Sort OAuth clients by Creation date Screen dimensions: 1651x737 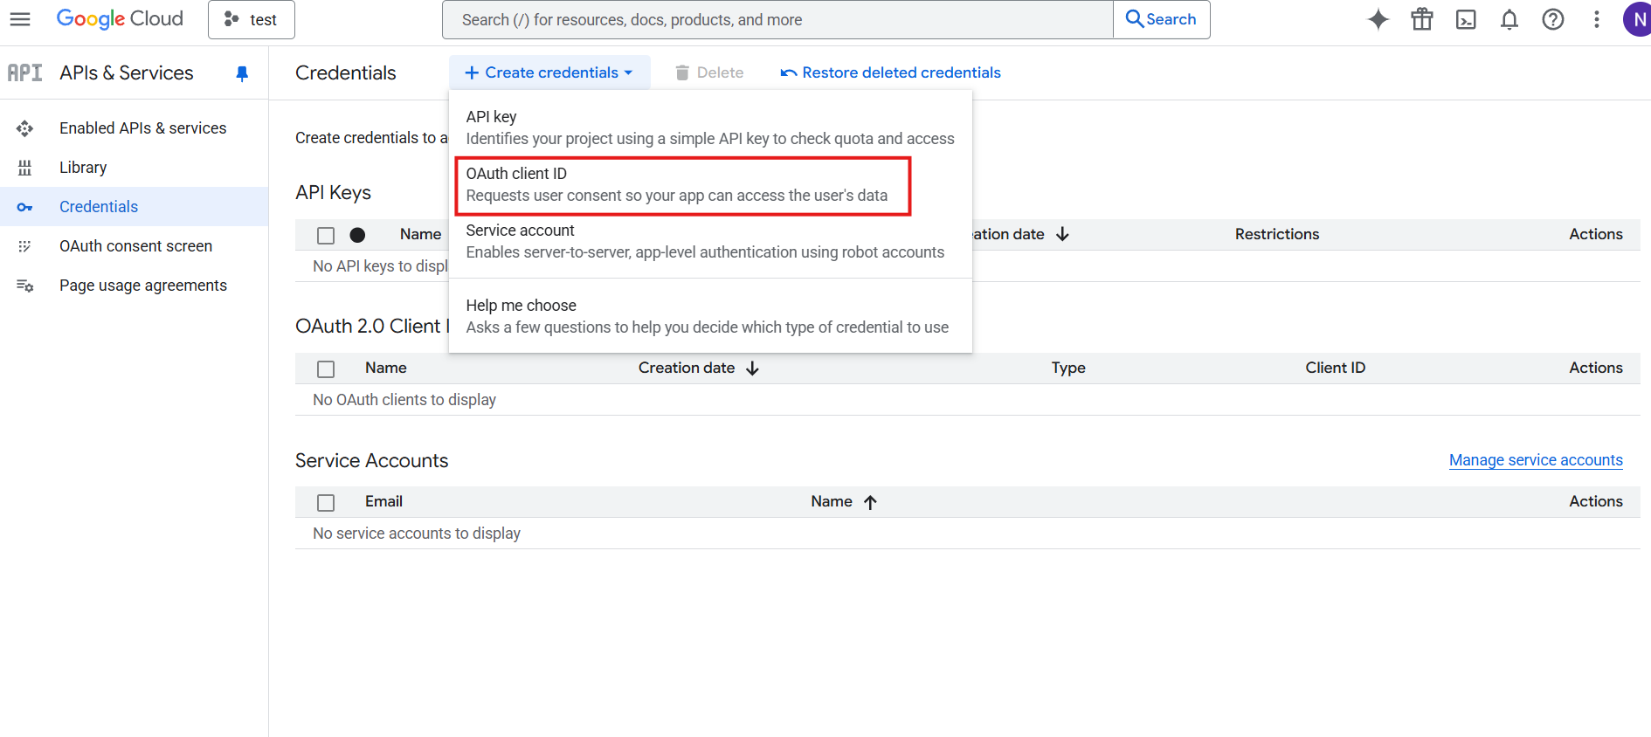pyautogui.click(x=697, y=368)
